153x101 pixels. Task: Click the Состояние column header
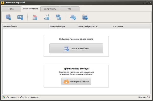pos(132,26)
